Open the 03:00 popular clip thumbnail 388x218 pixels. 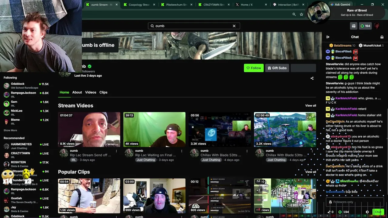[154, 196]
